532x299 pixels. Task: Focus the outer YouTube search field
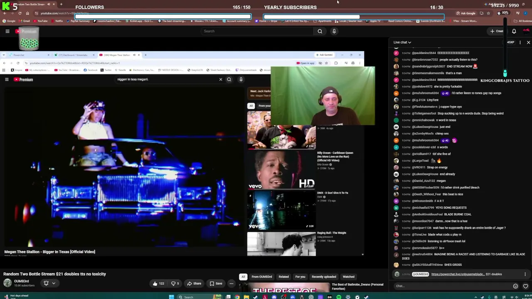tap(256, 31)
